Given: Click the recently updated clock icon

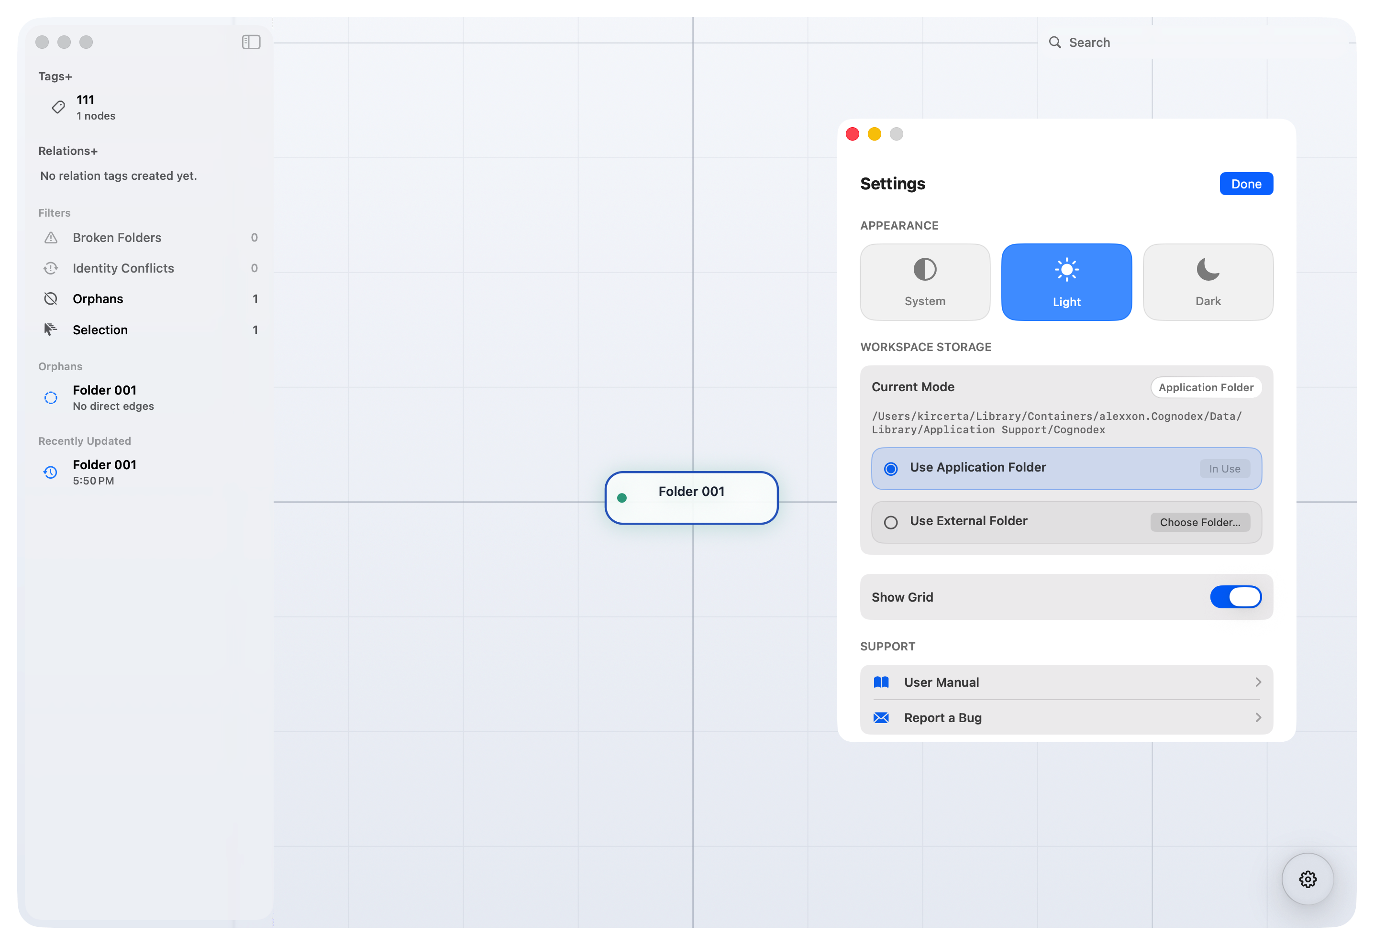Looking at the screenshot, I should coord(51,472).
